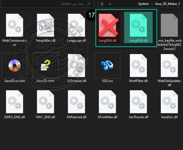Select the X3Dviewer.dll file icon
The height and width of the screenshot is (150, 183).
(76, 66)
